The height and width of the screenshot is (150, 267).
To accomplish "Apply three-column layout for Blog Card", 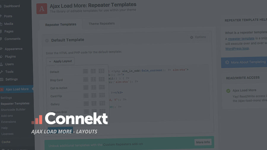I will tap(102, 79).
